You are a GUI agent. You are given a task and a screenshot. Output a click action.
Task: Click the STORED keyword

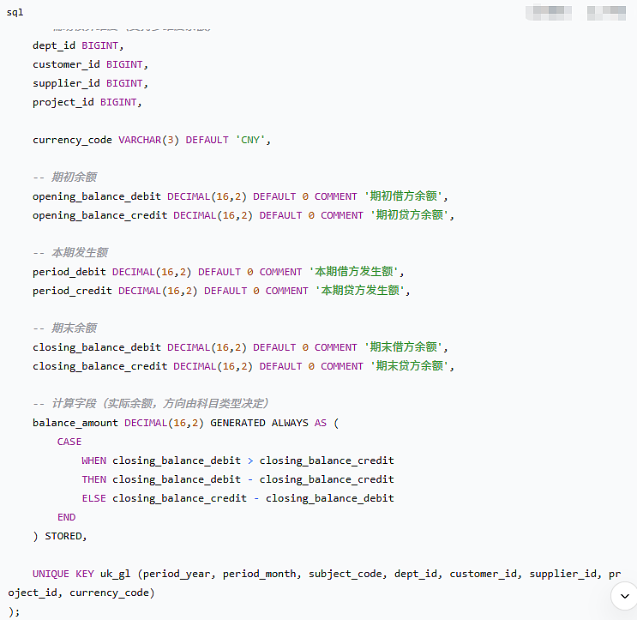coord(63,536)
